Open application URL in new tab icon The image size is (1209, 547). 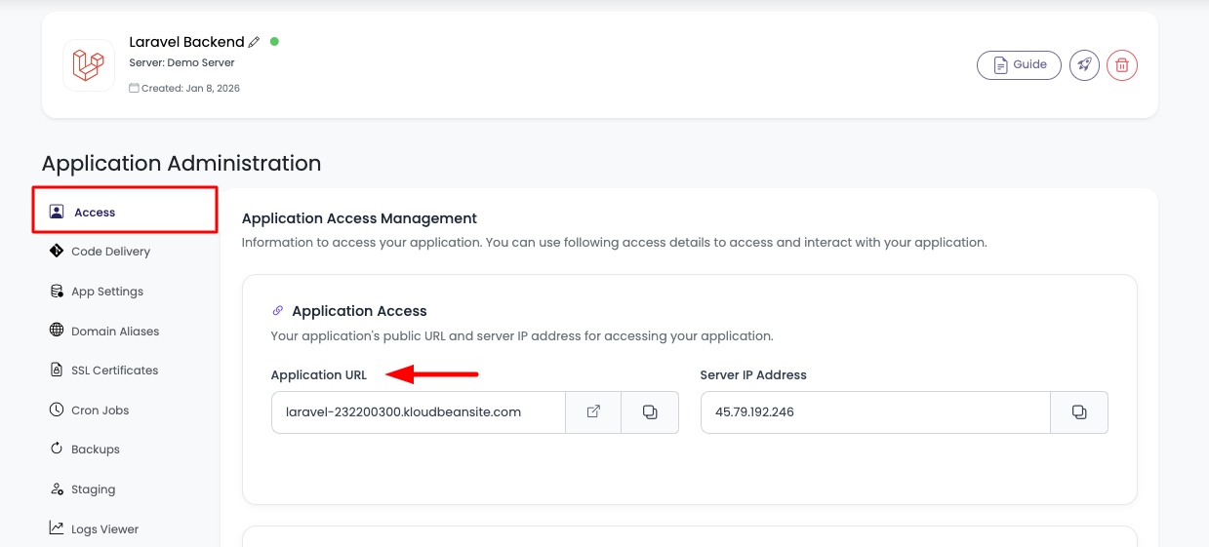click(x=593, y=412)
